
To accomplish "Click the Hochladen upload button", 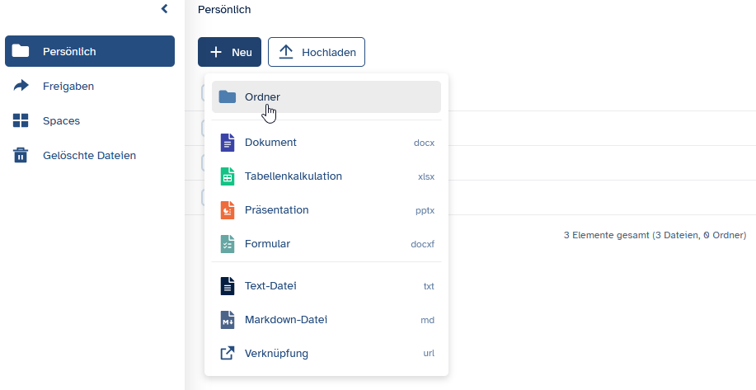I will tap(317, 52).
